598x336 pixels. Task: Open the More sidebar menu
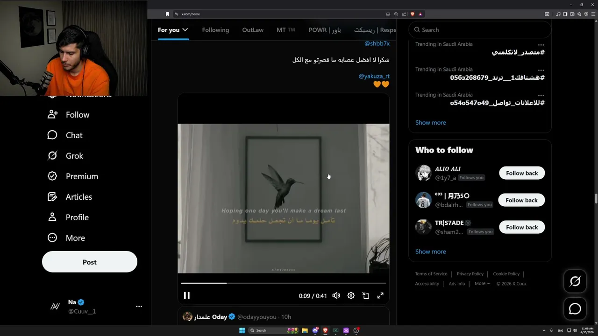pos(66,238)
